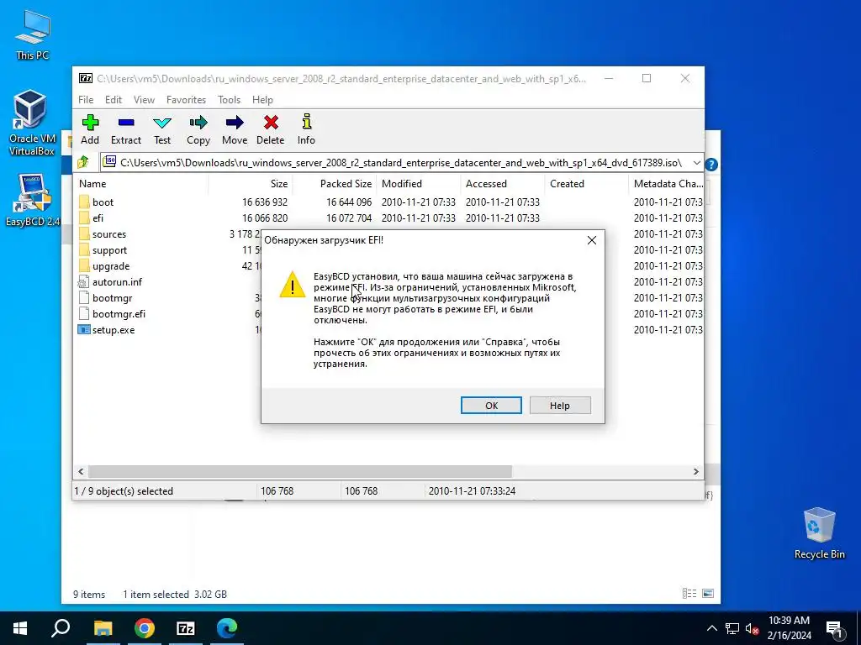Viewport: 861px width, 645px height.
Task: Click the support folder icon
Action: pos(83,249)
